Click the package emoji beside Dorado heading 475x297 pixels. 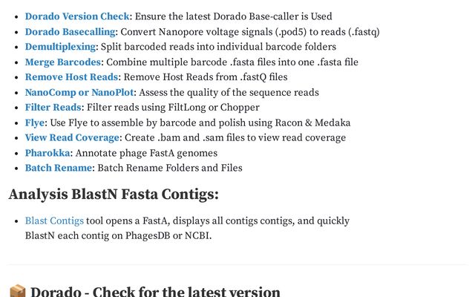point(17,291)
